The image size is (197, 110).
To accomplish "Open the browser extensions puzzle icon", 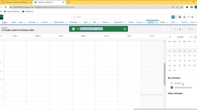I will [187, 7].
